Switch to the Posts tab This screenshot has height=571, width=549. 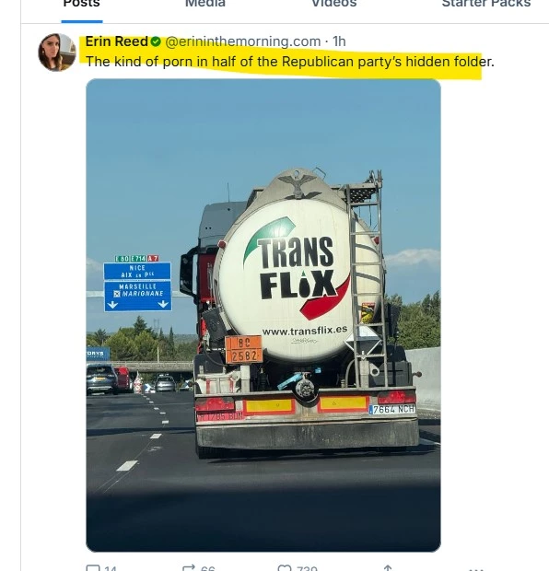(82, 5)
